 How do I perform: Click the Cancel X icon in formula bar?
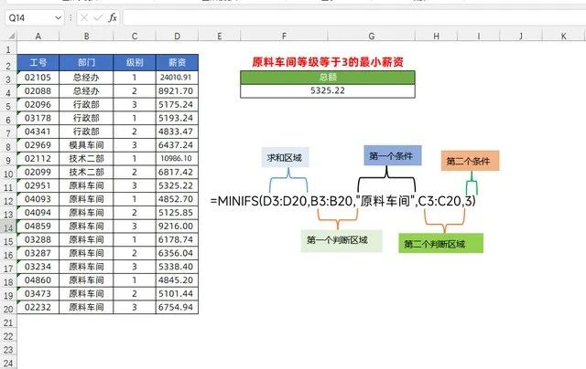pyautogui.click(x=83, y=17)
